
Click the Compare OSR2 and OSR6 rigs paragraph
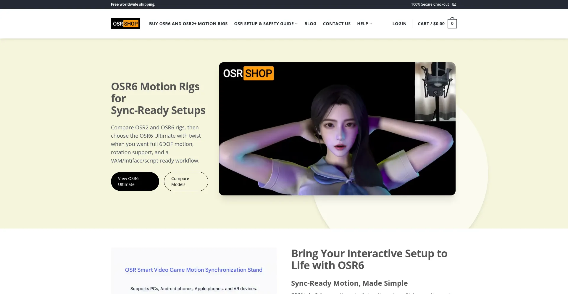[x=156, y=144]
